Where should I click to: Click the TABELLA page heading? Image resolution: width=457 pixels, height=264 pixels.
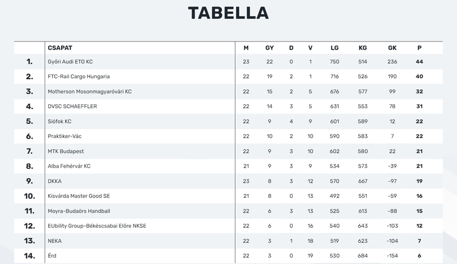tap(228, 13)
